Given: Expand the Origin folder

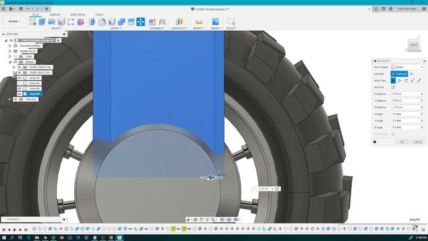Looking at the screenshot, I should [x=10, y=56].
